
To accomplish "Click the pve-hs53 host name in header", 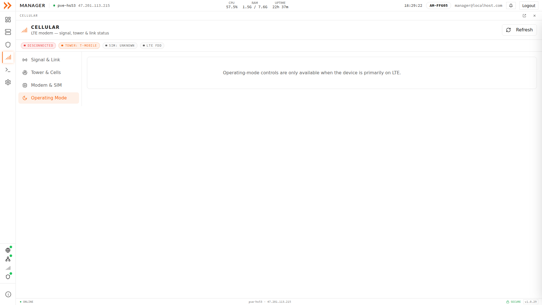I will tap(66, 6).
